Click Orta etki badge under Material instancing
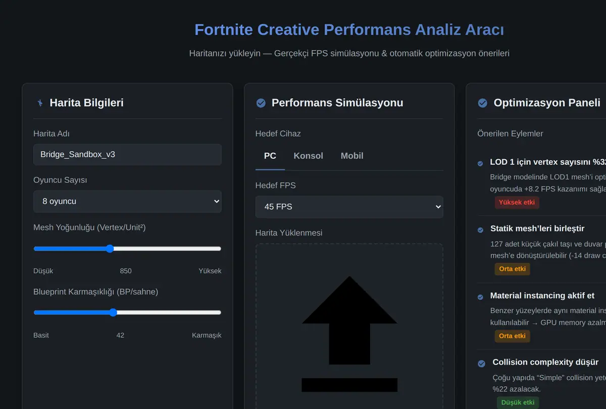 (512, 336)
